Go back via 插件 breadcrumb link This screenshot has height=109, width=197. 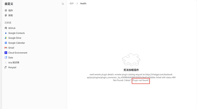coord(72,3)
